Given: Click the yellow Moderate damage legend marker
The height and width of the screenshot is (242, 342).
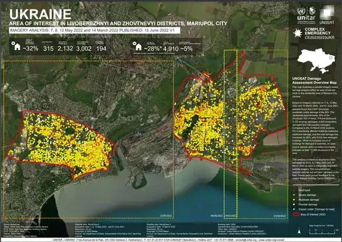Looking at the screenshot, I should [294, 200].
